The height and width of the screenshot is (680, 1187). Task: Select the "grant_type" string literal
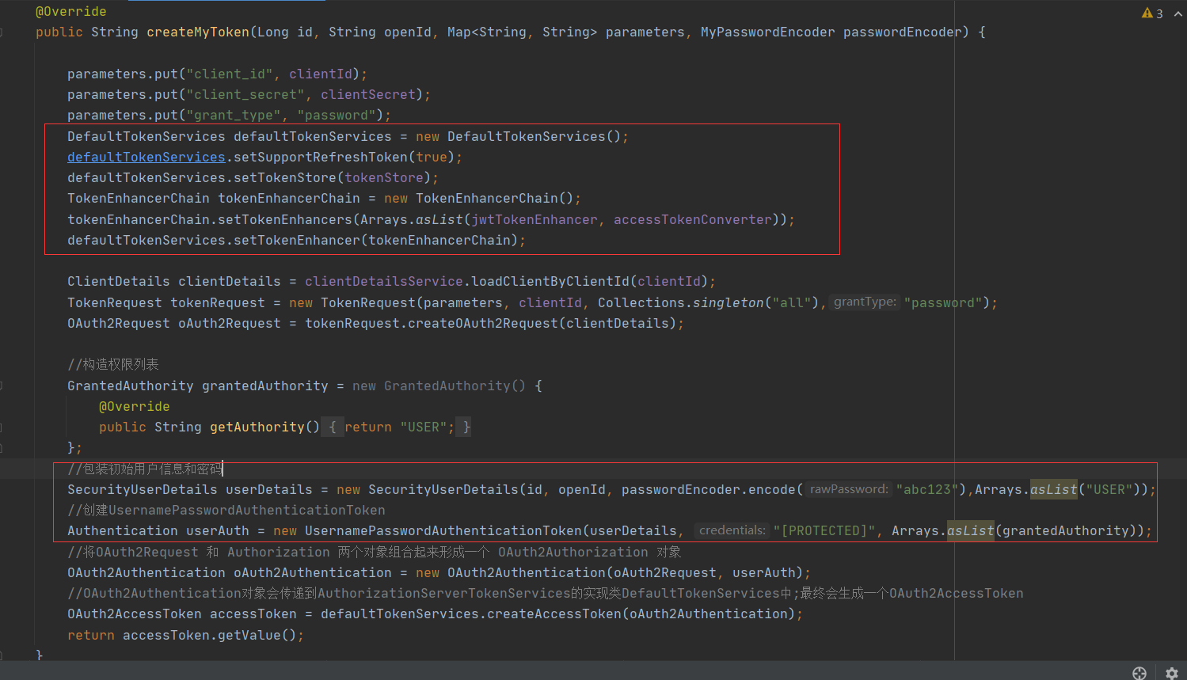click(x=234, y=115)
